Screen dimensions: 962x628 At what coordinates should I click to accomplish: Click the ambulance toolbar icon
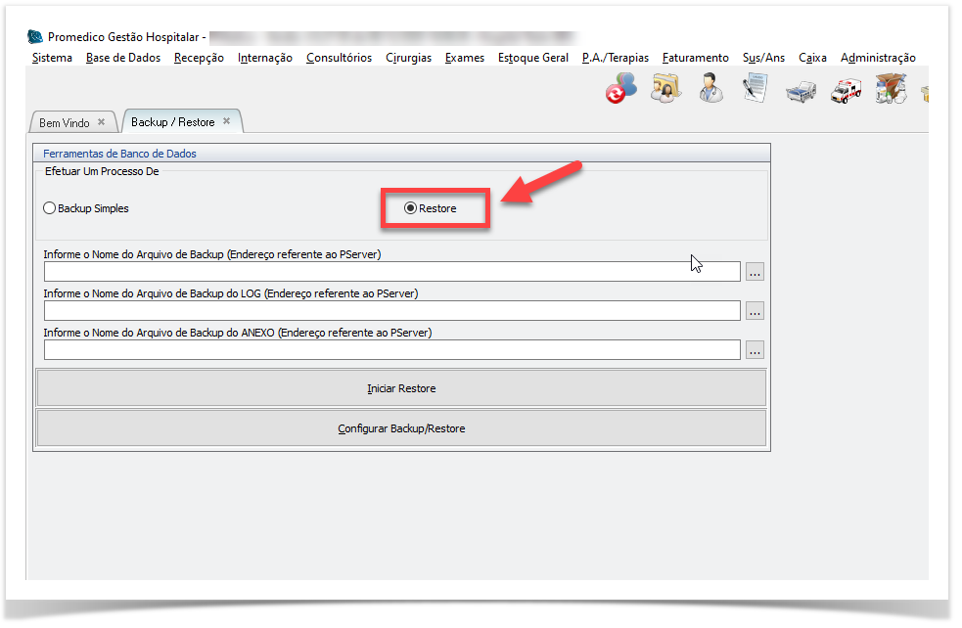point(846,91)
